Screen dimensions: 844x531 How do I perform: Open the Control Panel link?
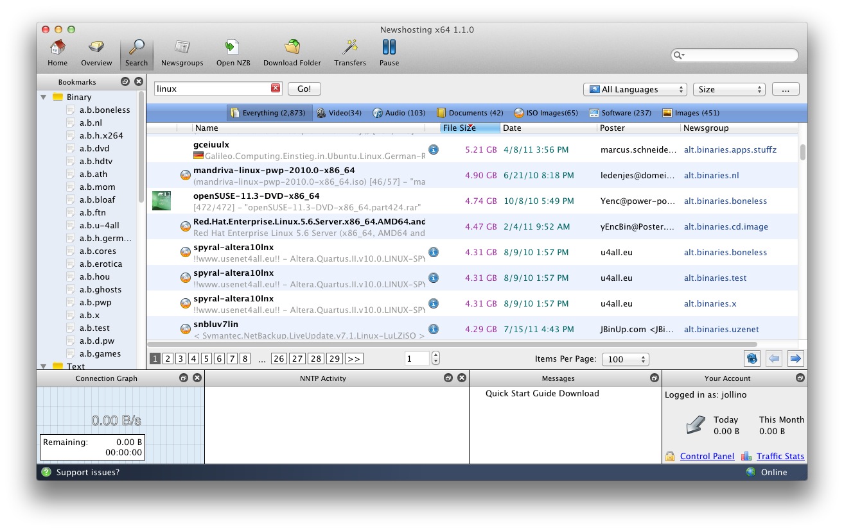(x=707, y=457)
